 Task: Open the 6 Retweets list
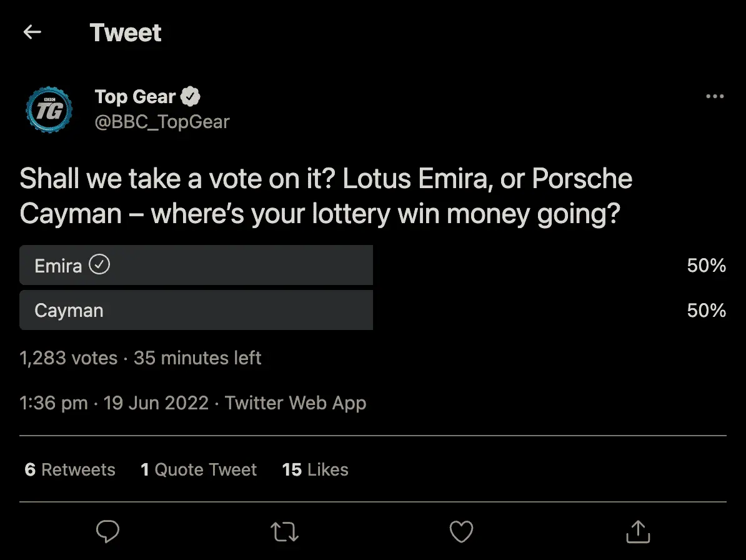(x=70, y=470)
